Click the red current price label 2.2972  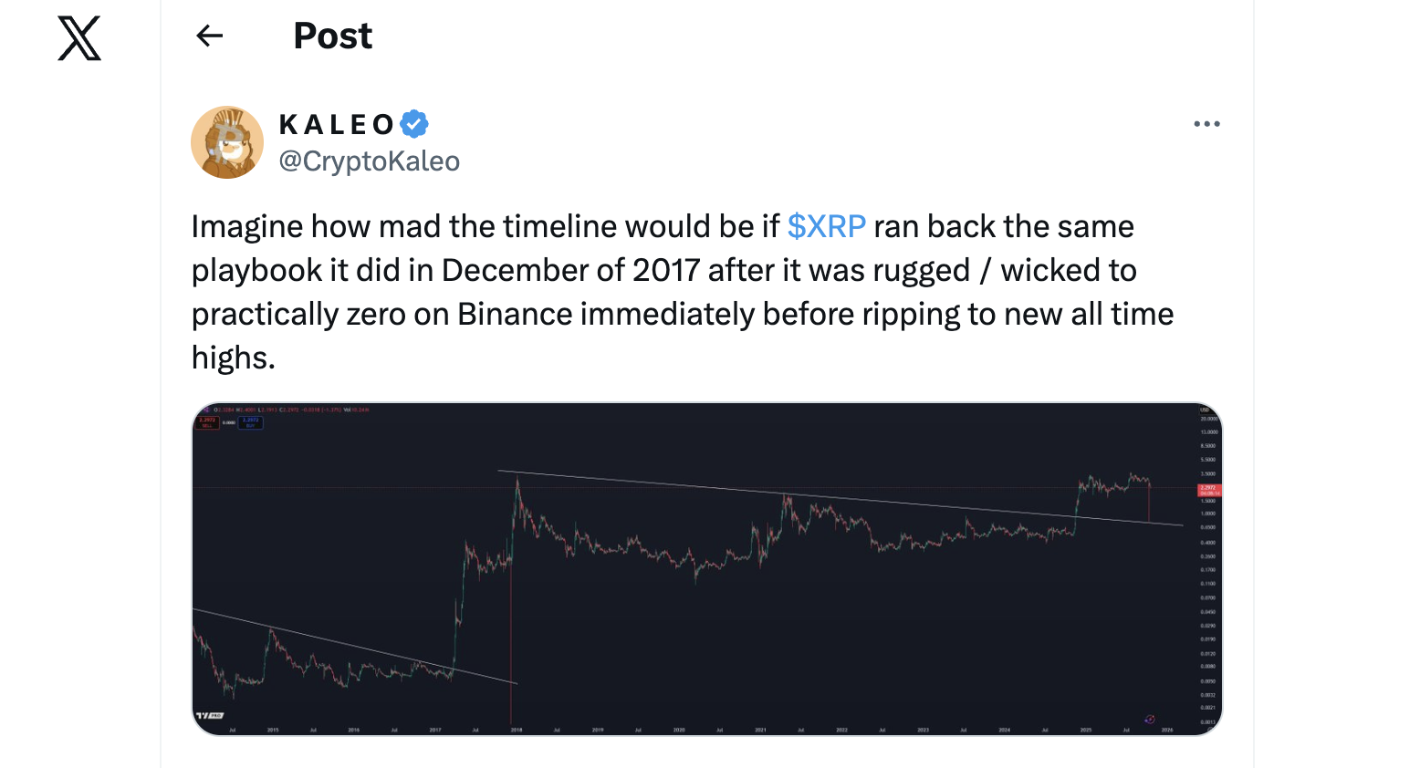pyautogui.click(x=1208, y=490)
